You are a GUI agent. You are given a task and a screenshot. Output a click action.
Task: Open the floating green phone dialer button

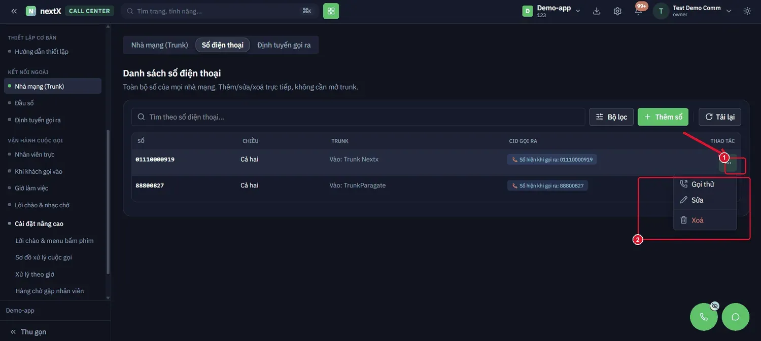tap(704, 317)
